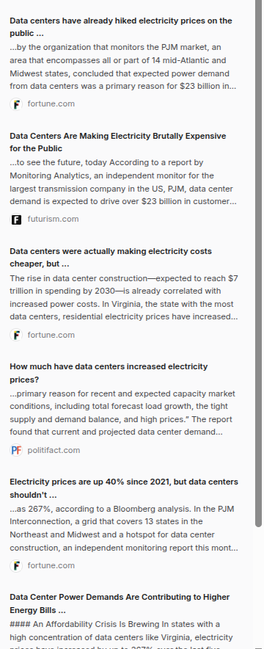
Task: Open 'Data Center Power Demands Are Contributing' article
Action: pyautogui.click(x=120, y=603)
